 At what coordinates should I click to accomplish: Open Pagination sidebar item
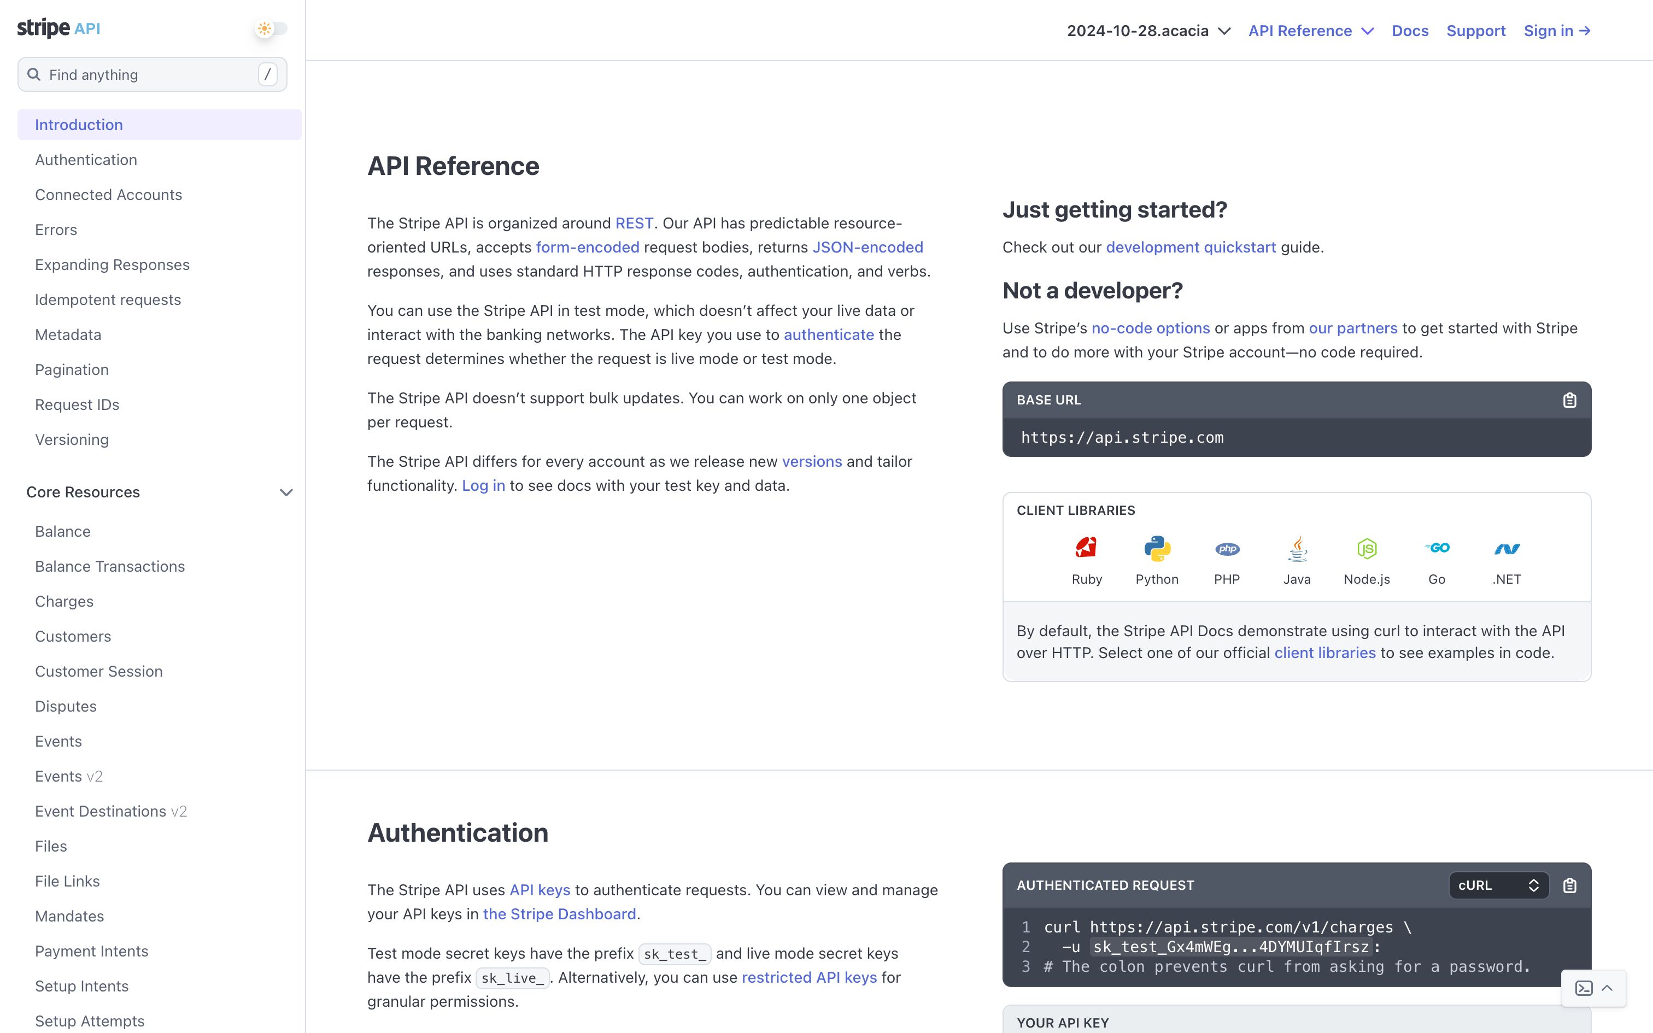(72, 369)
